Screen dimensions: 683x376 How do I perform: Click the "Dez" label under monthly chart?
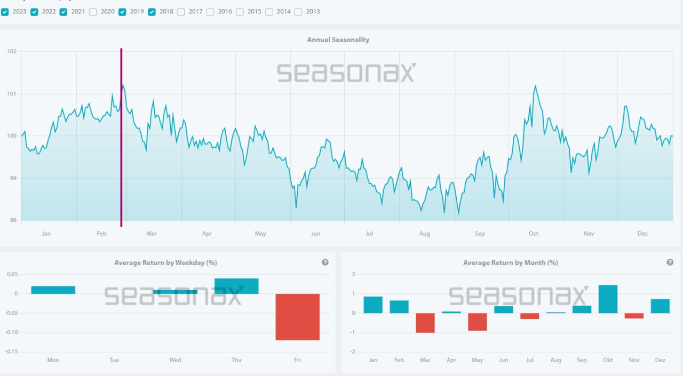(660, 360)
